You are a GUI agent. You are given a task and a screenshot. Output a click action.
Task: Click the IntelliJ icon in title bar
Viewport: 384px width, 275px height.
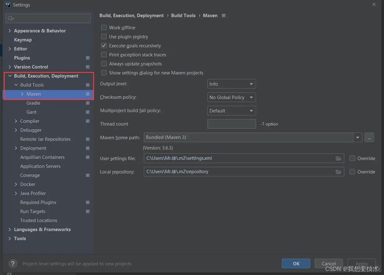[x=8, y=5]
